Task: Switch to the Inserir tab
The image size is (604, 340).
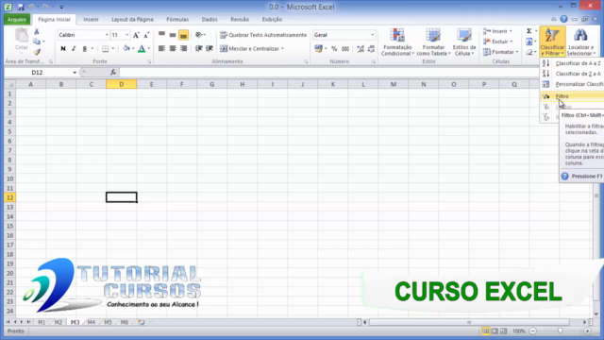Action: tap(91, 19)
